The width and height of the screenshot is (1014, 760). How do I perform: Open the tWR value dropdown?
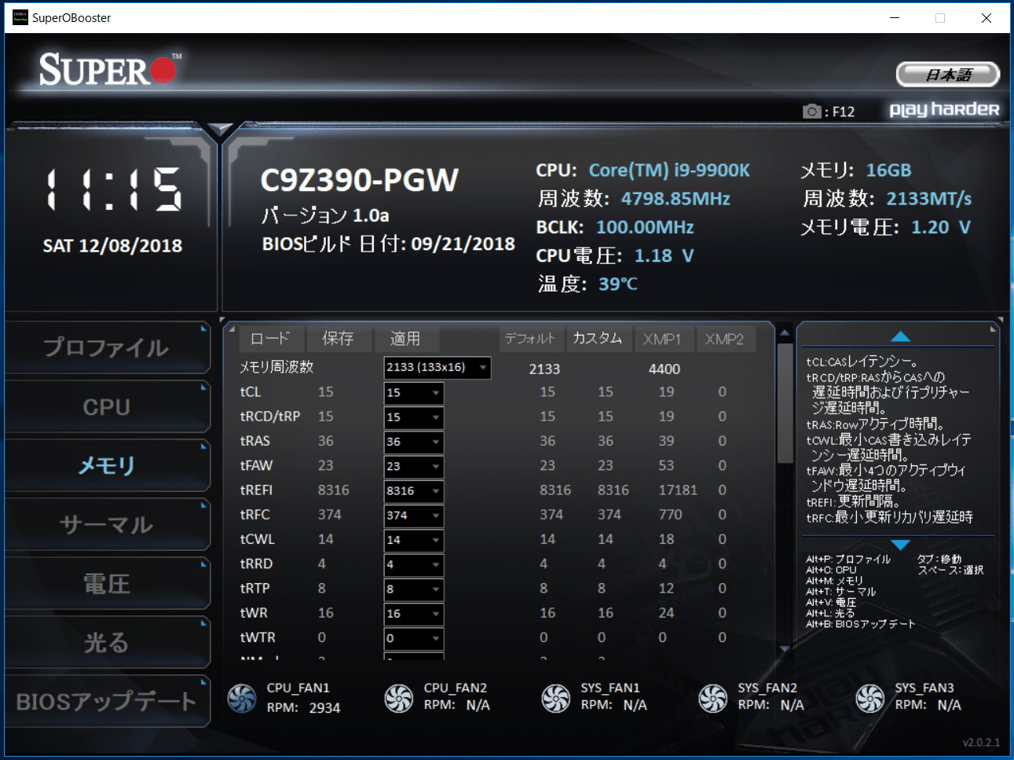pyautogui.click(x=414, y=614)
